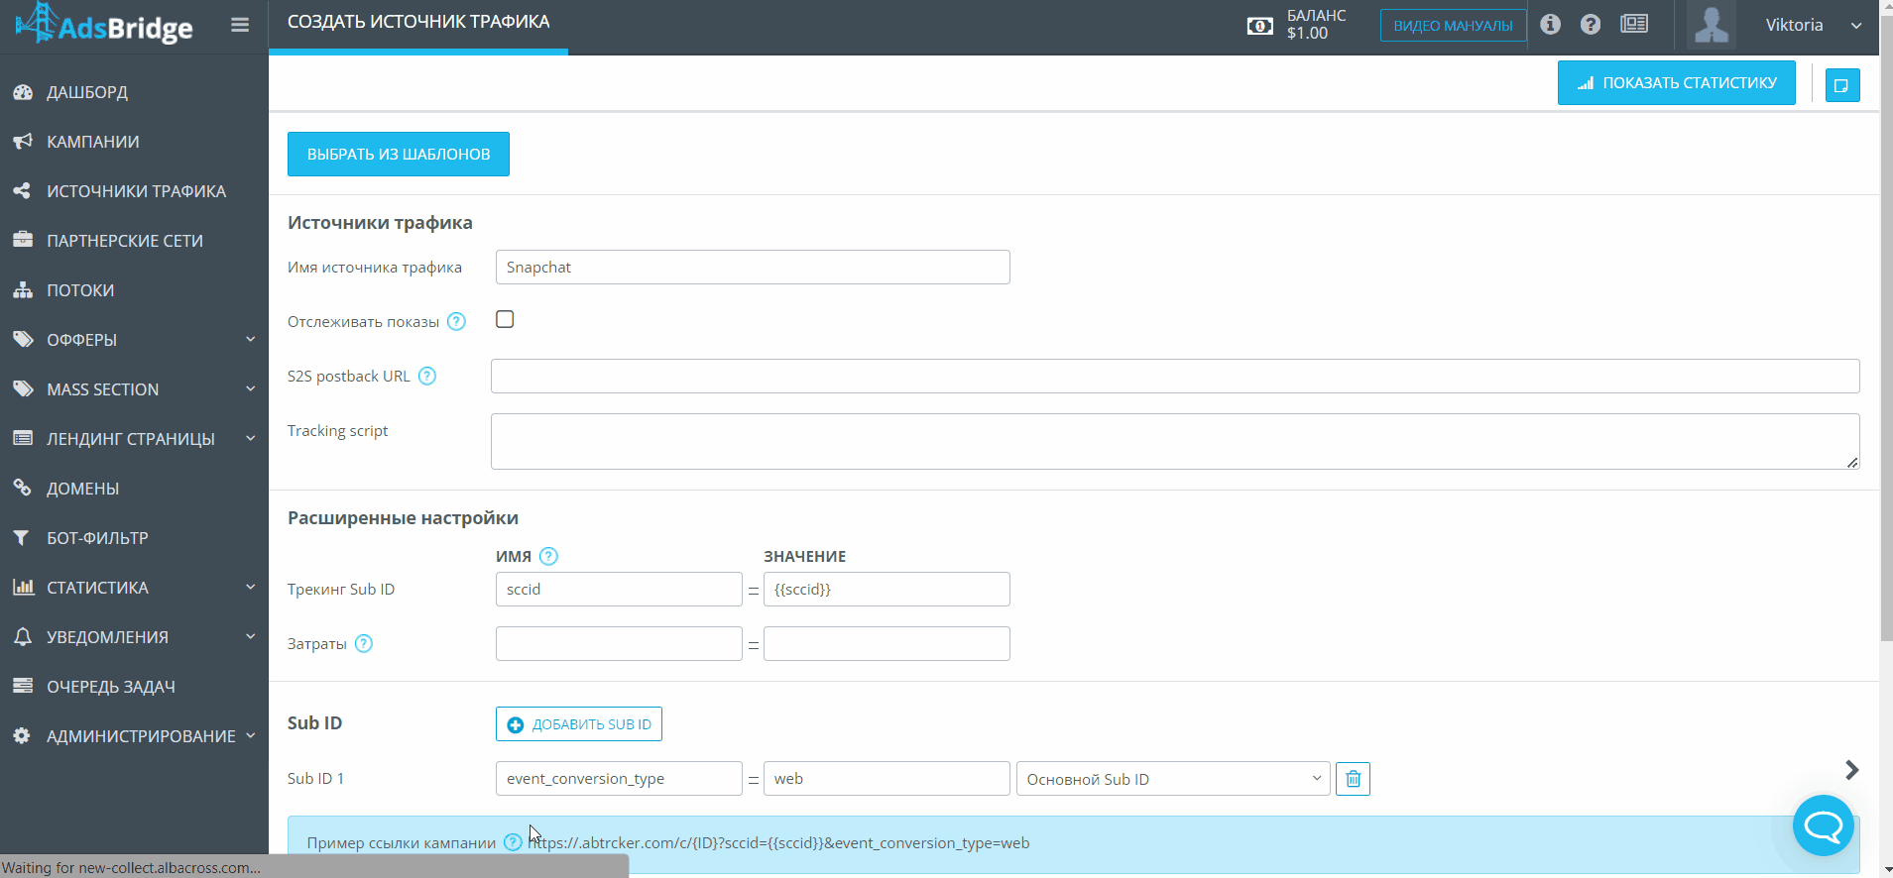Enable the Отслеживать показы checkbox
The image size is (1893, 878).
pos(505,319)
